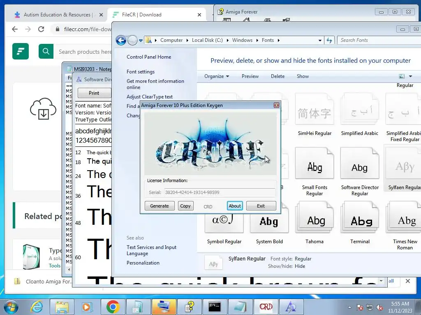Click the CRD keygen taskbar icon
This screenshot has width=421, height=315.
coord(266,307)
